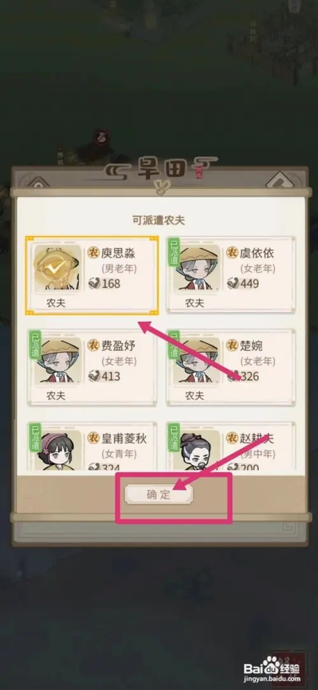Click the 农 badge beside 庾思淼
Screen dimensions: 318x690
[x=93, y=252]
